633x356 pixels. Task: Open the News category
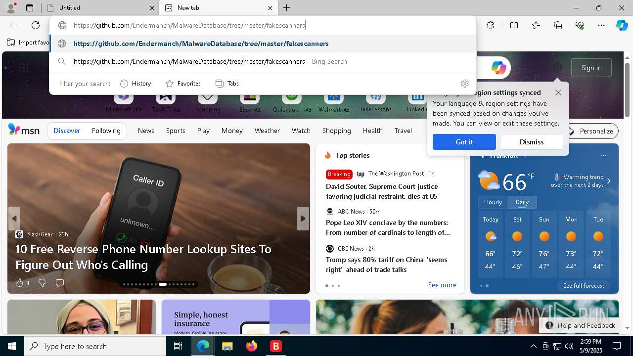pos(146,131)
